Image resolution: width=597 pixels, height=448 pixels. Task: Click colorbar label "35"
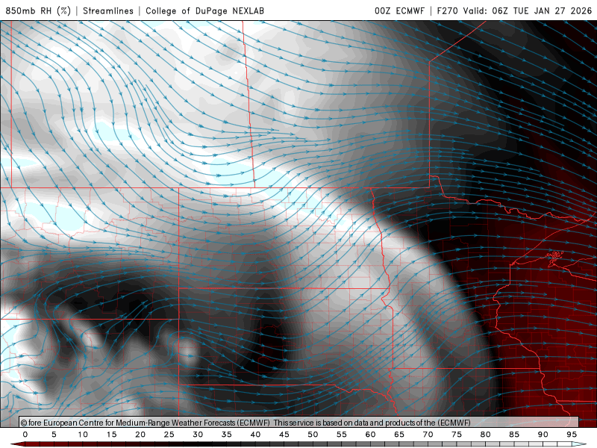tap(227, 435)
